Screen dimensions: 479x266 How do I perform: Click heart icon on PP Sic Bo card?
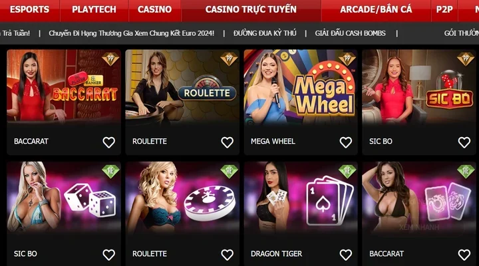(464, 142)
